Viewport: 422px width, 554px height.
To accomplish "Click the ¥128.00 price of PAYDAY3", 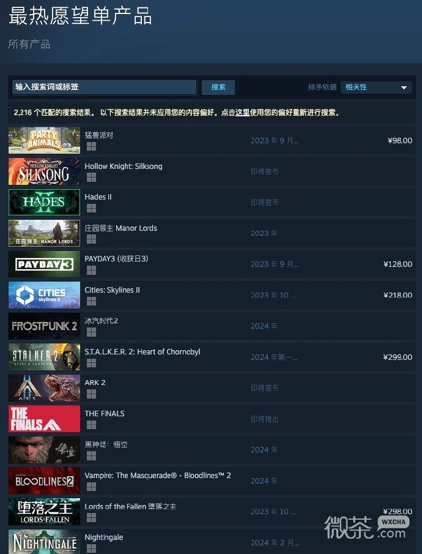I will (398, 264).
